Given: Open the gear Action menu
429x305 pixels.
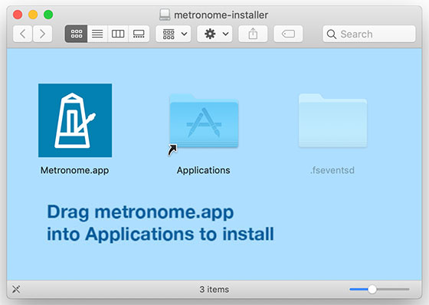Looking at the screenshot, I should pos(215,34).
